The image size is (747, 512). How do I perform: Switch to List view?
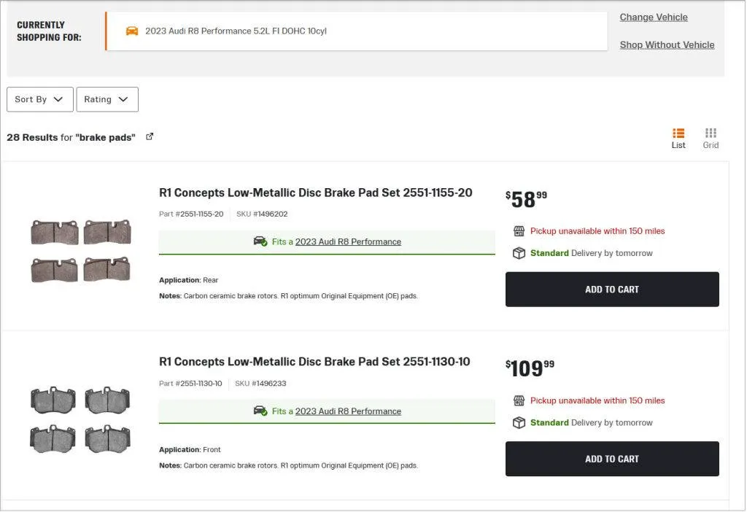tap(678, 139)
